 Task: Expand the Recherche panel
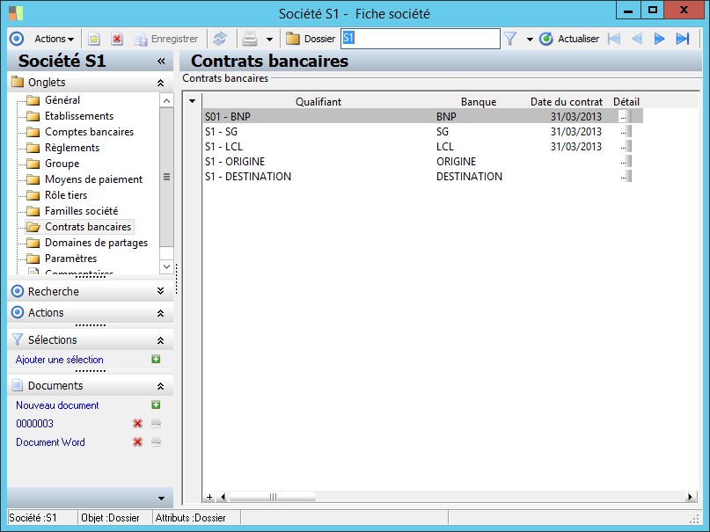(x=160, y=291)
